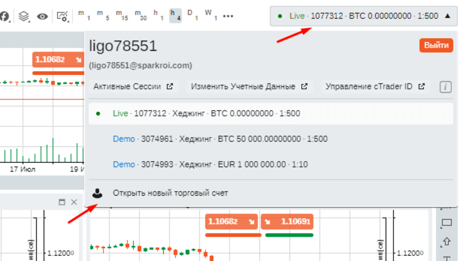Viewport: 460px width, 261px height.
Task: Open chart settings gear icon
Action: tap(63, 17)
